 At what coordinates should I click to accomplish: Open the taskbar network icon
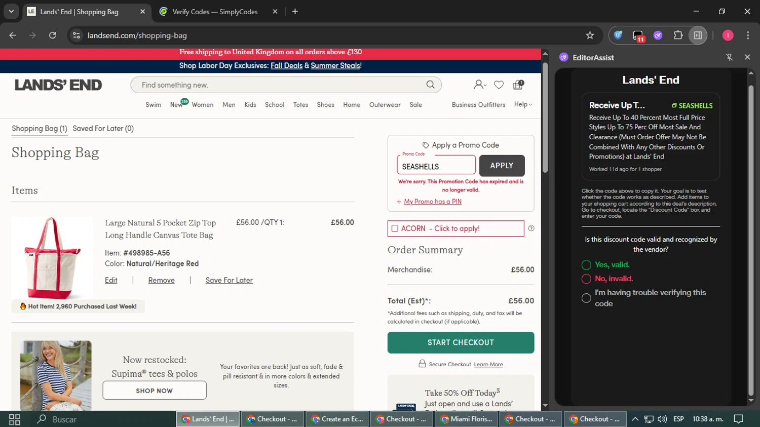pos(649,419)
